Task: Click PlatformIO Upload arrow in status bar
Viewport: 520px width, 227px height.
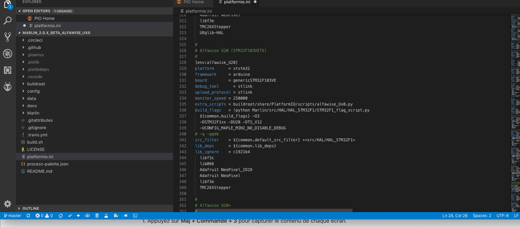Action: (x=78, y=216)
